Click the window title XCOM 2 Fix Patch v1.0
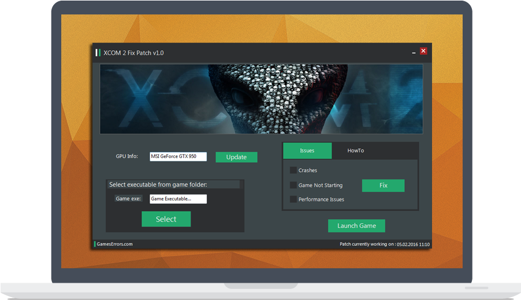Viewport: 521px width, 300px height. pos(133,52)
